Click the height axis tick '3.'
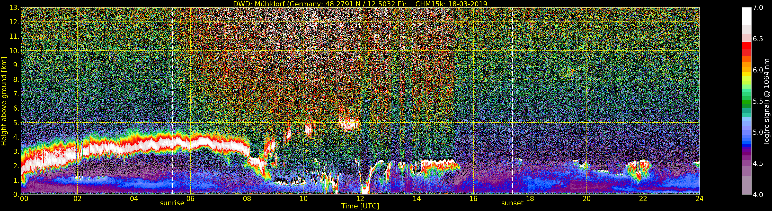772x211 pixels. pyautogui.click(x=16, y=152)
